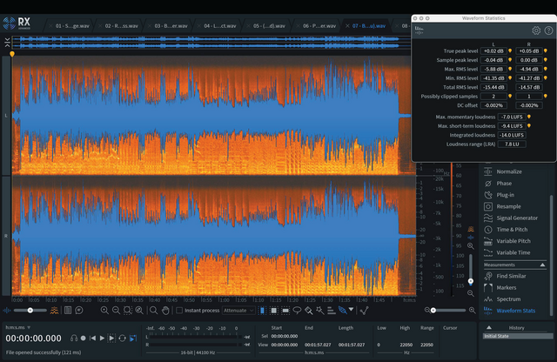
Task: Adjust the horizontal zoom slider
Action: [x=449, y=310]
